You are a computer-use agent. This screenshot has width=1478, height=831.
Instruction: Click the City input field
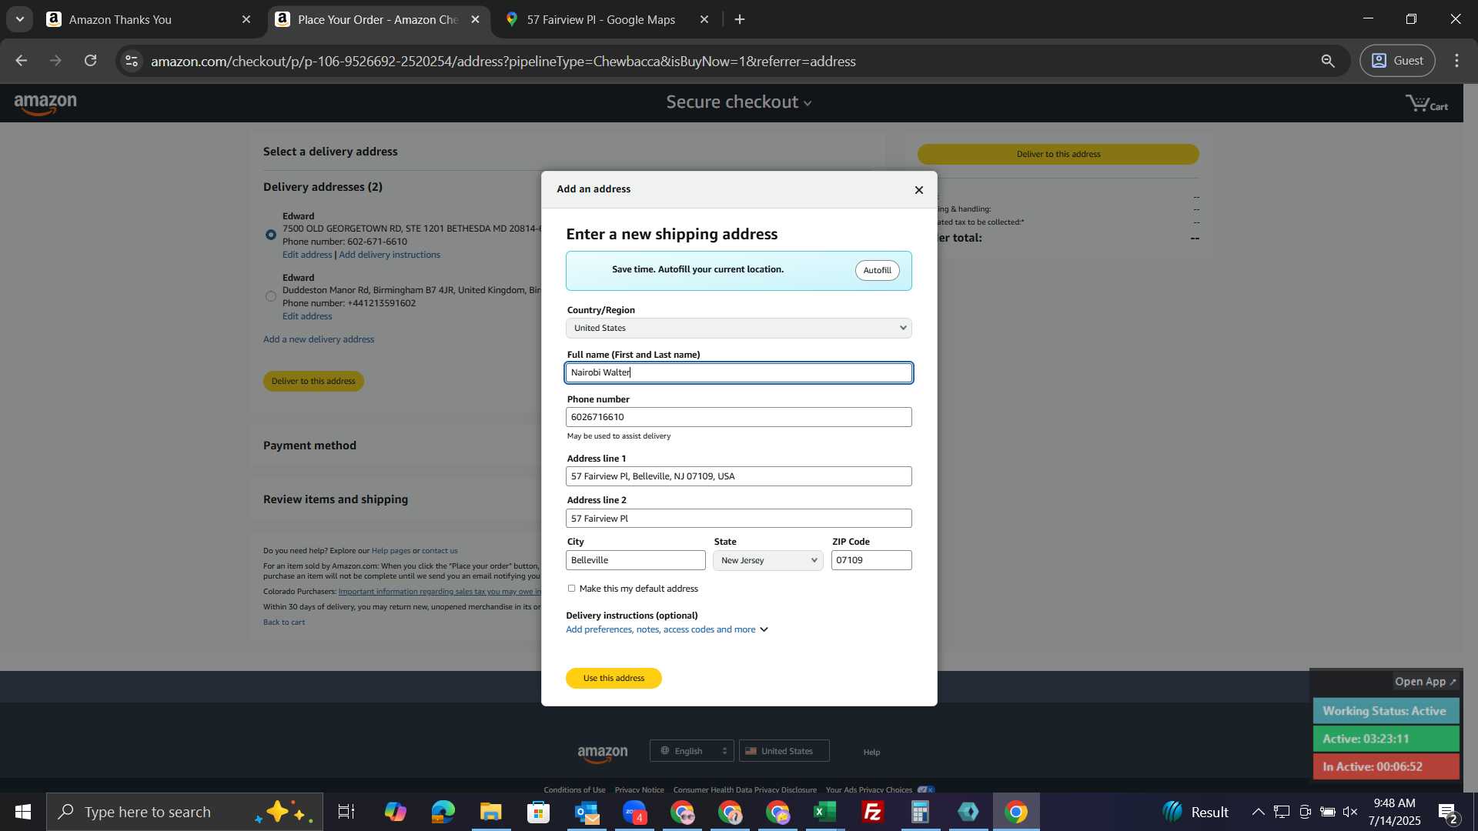point(635,560)
